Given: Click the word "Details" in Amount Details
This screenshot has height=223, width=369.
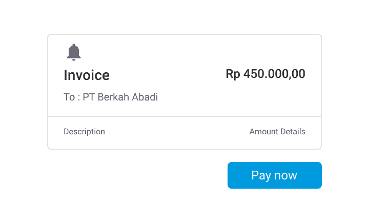Looking at the screenshot, I should click(293, 131).
